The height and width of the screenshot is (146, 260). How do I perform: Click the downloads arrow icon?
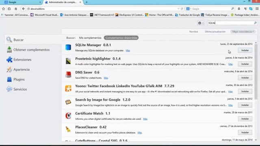pos(239,9)
